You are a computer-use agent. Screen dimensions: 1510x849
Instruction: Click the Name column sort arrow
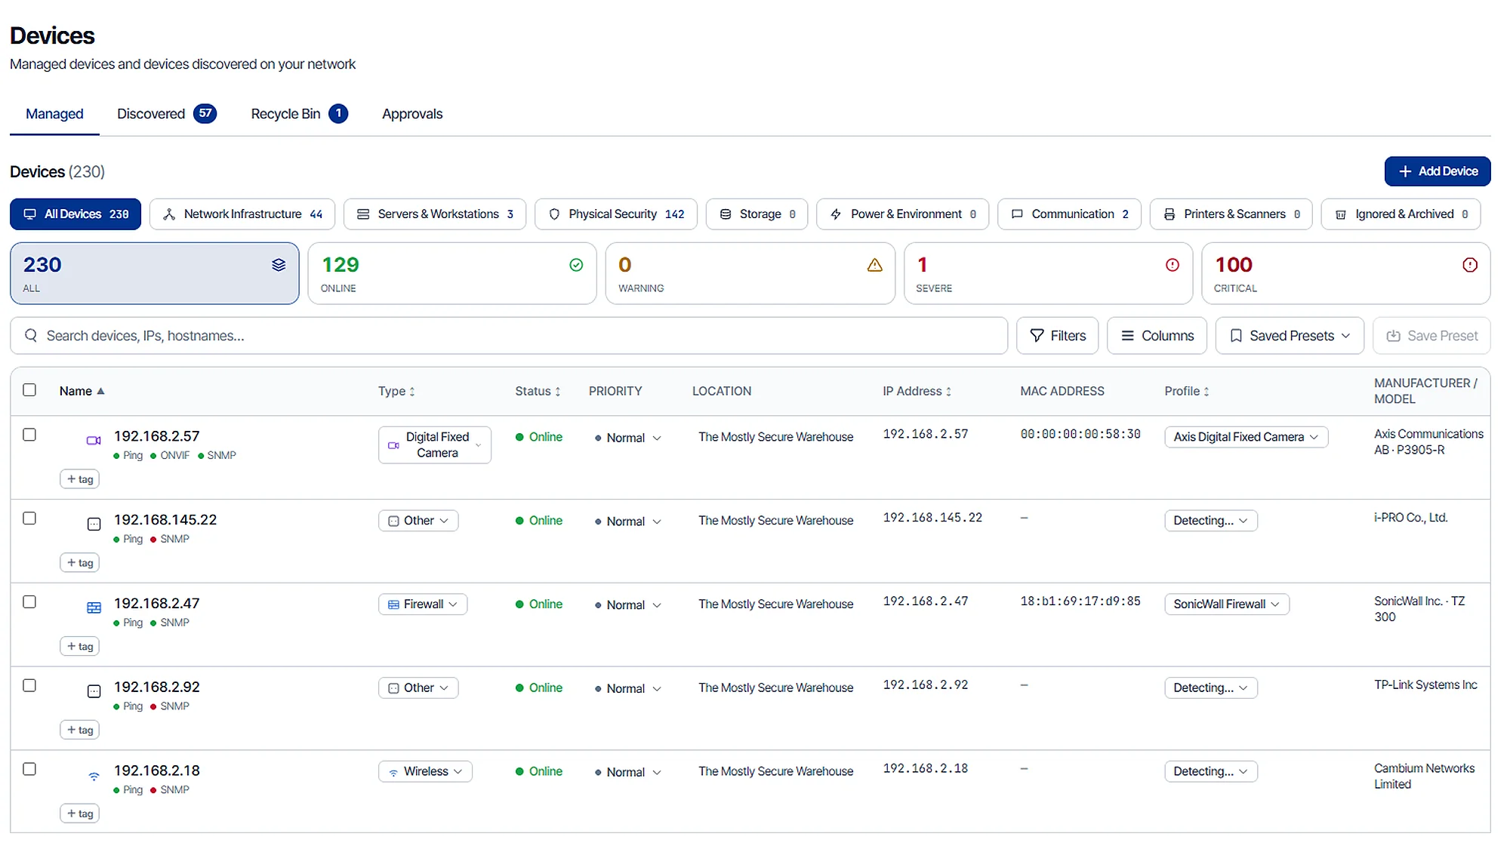tap(100, 391)
